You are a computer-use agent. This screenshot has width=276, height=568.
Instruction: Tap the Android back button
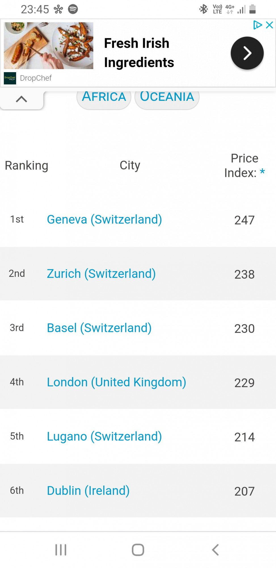pyautogui.click(x=215, y=550)
